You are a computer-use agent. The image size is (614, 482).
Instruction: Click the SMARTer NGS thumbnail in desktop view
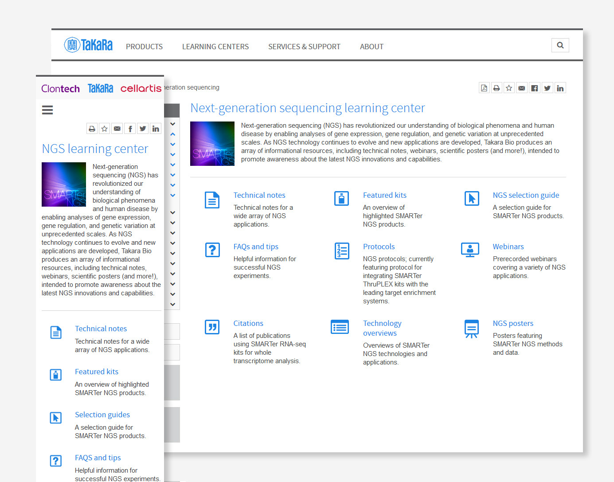click(x=212, y=144)
